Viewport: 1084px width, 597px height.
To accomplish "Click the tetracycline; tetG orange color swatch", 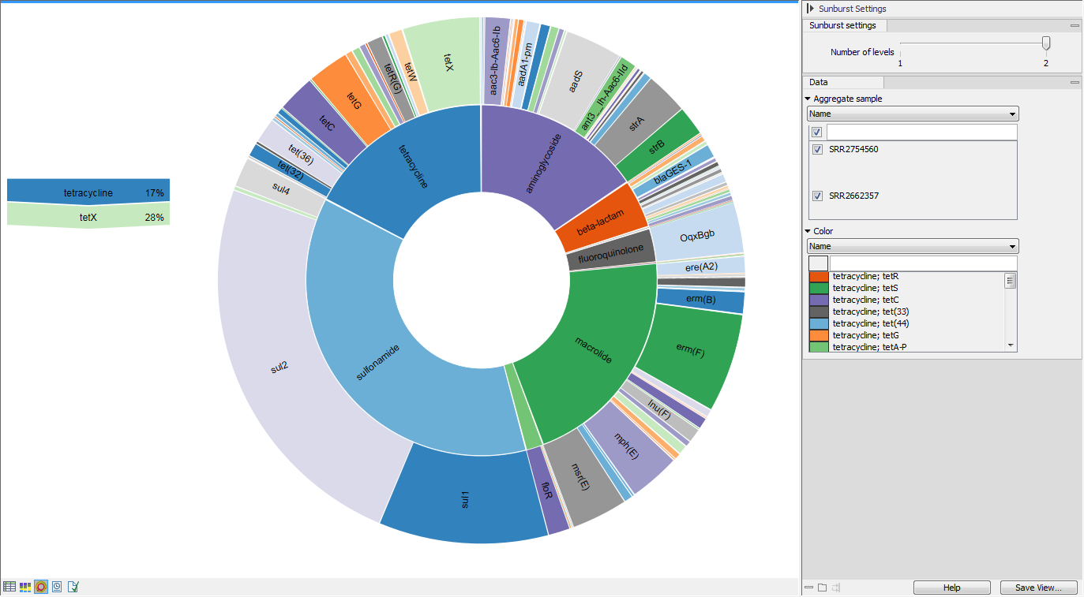I will (819, 335).
